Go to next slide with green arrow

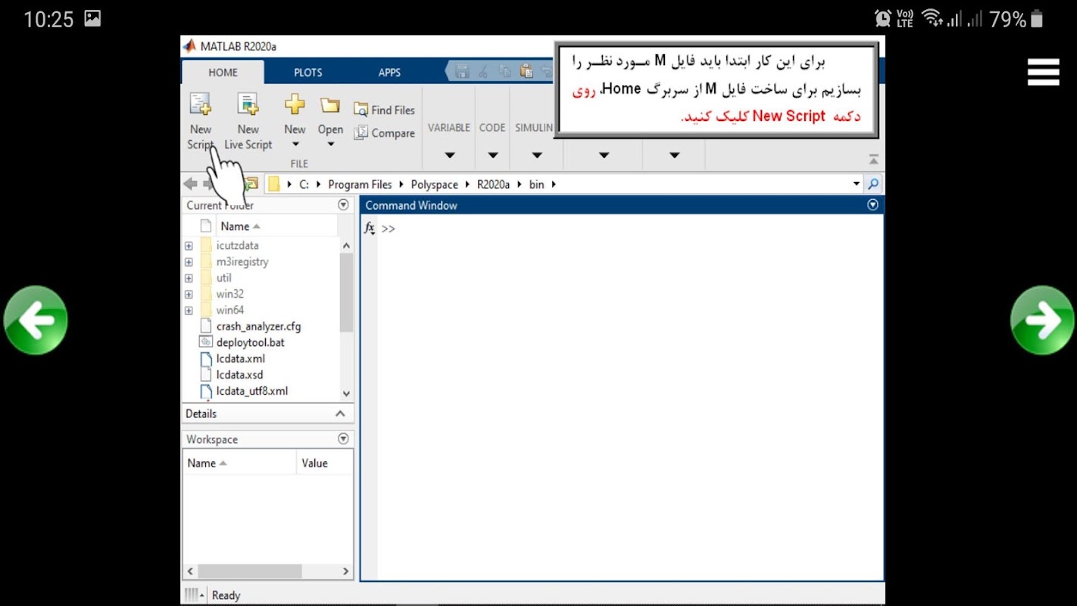[x=1042, y=320]
